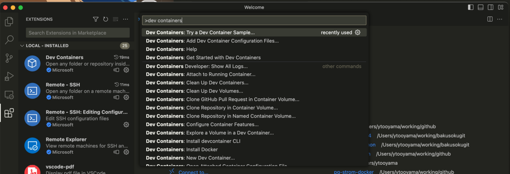Click the split editor right icon

point(490,19)
